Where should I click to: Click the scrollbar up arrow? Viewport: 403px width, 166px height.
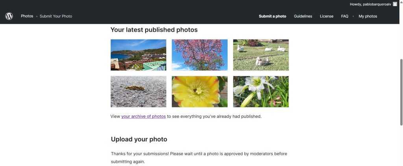[401, 2]
